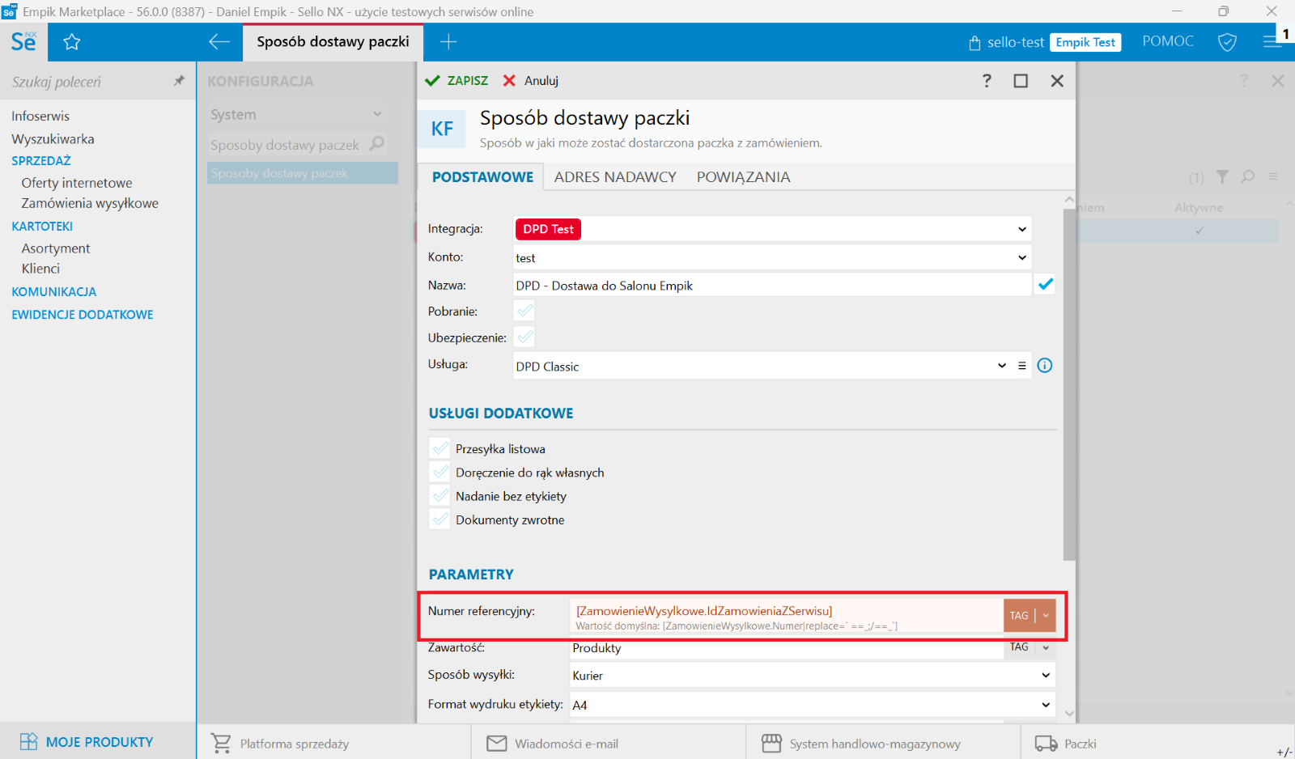This screenshot has height=759, width=1295.
Task: Expand the Integracja dropdown
Action: [1021, 230]
